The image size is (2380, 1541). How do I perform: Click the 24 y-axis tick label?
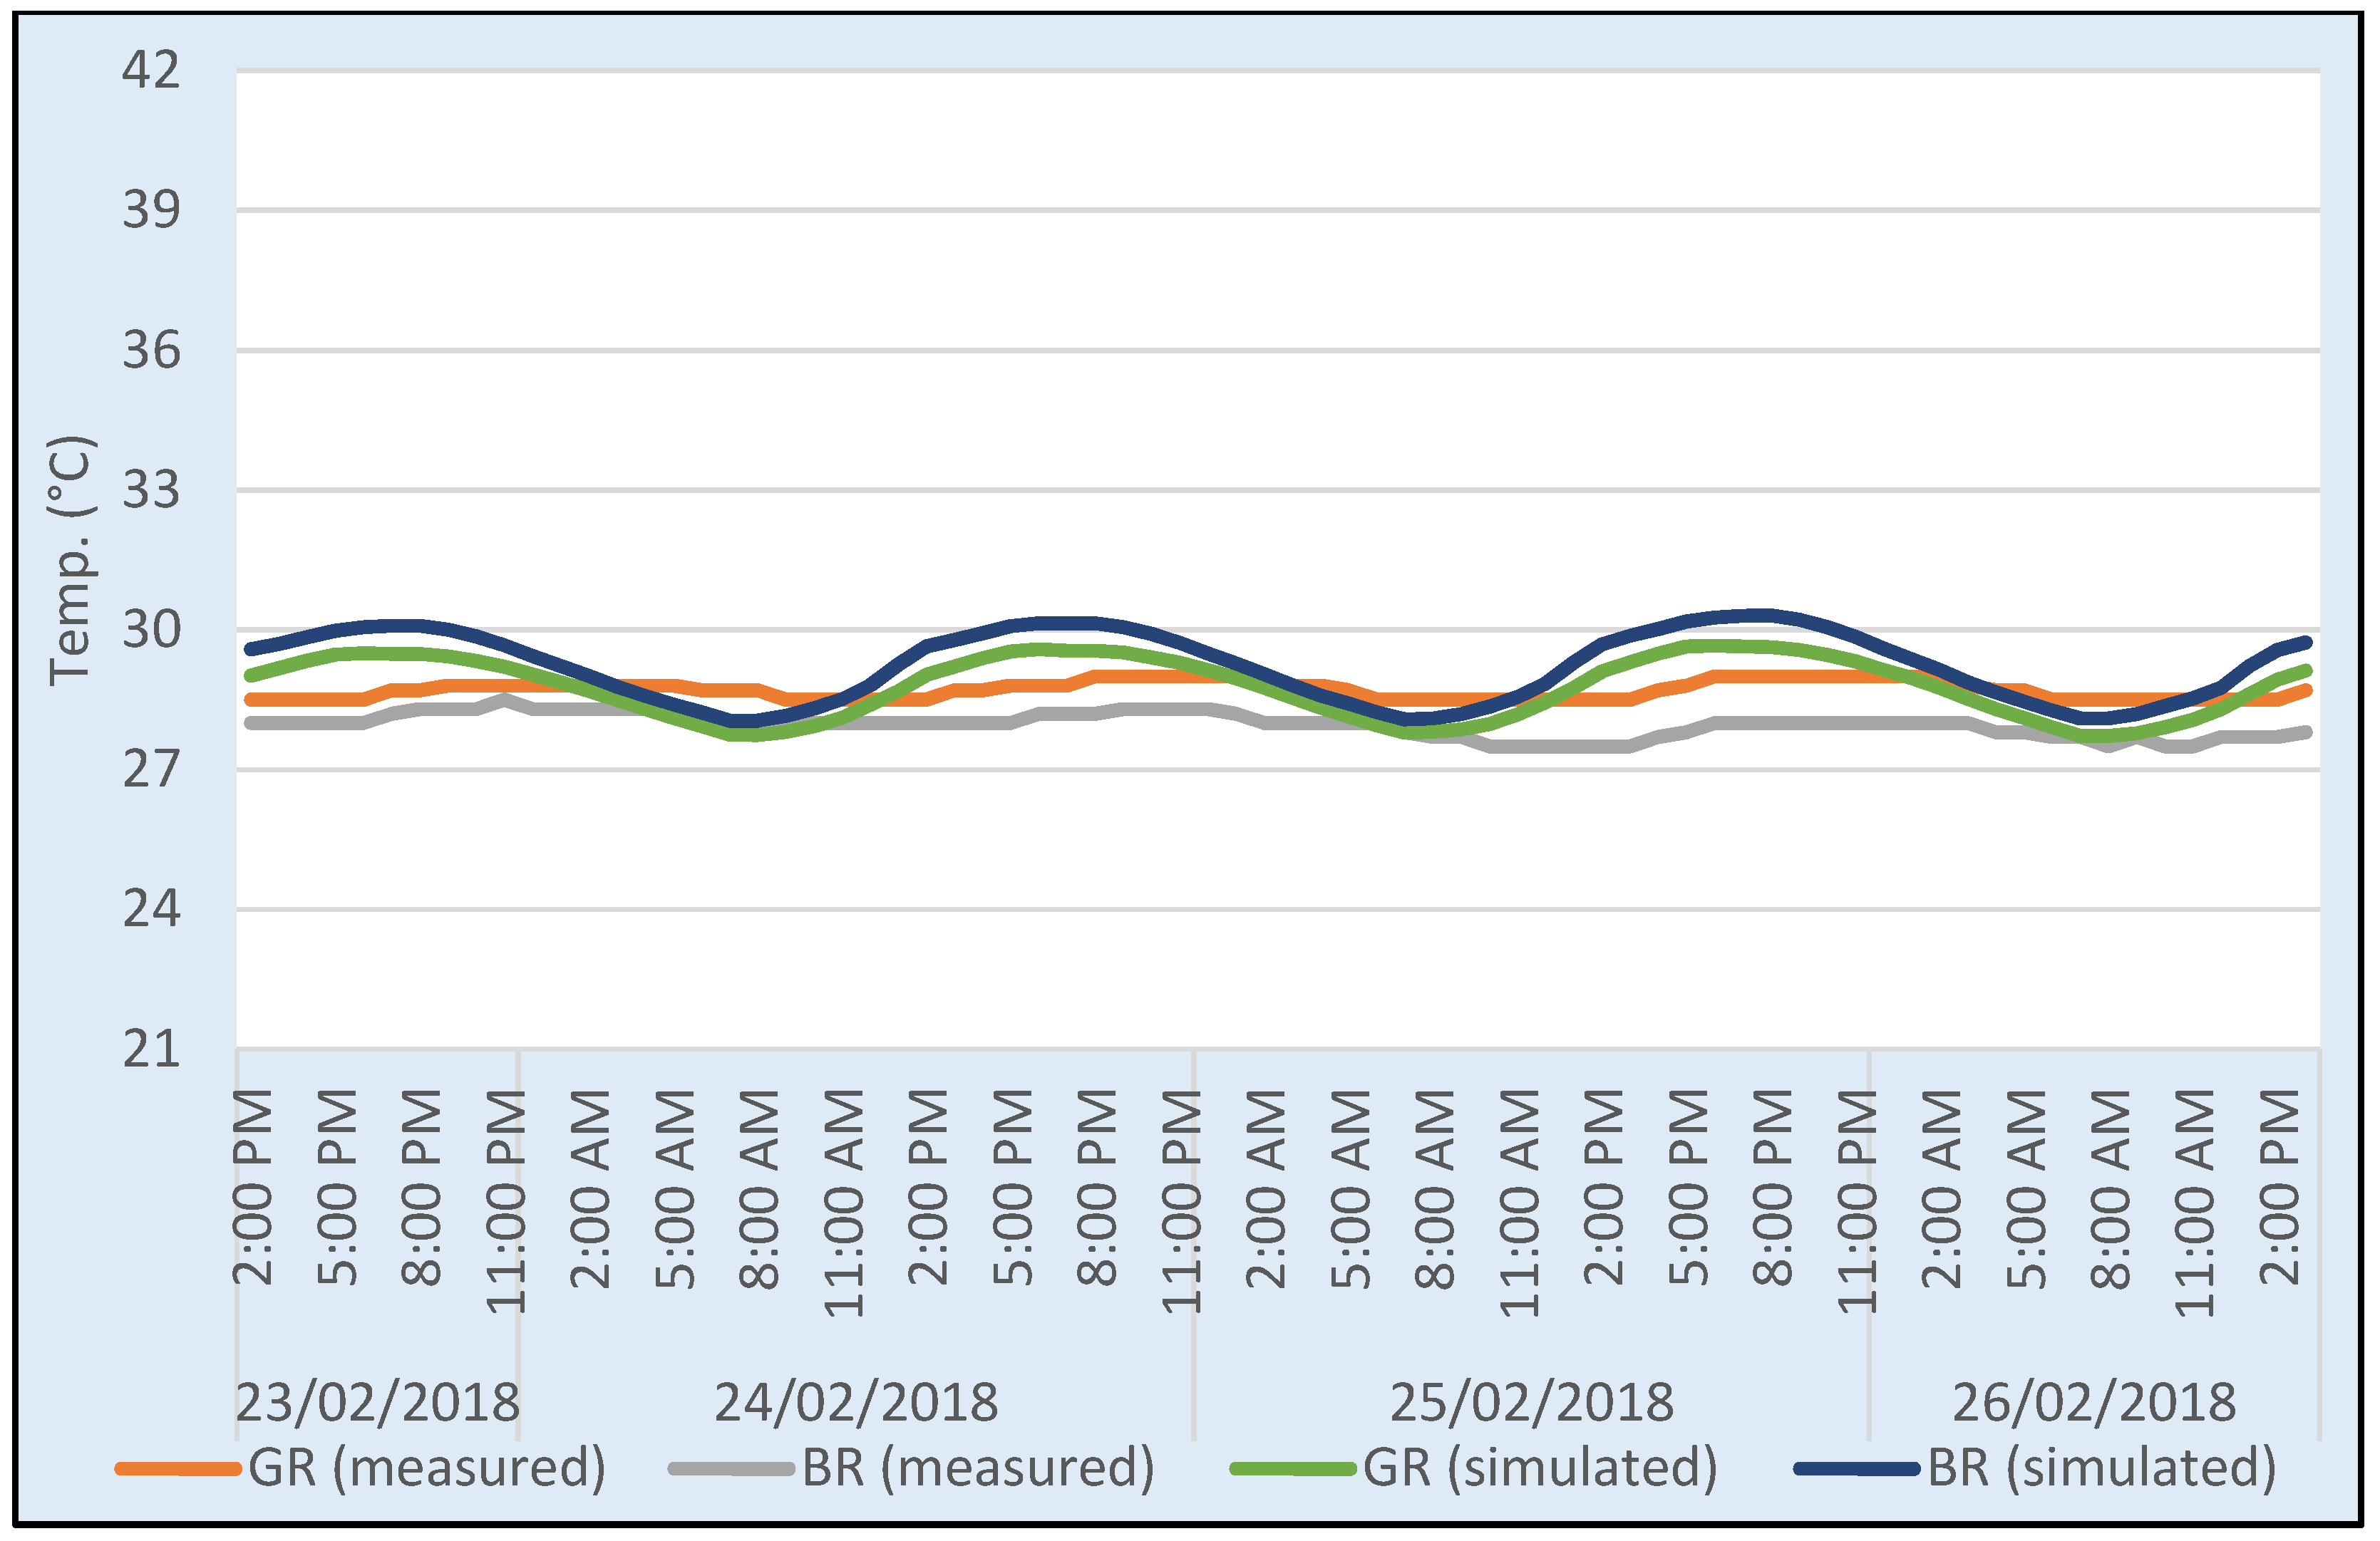pyautogui.click(x=151, y=909)
